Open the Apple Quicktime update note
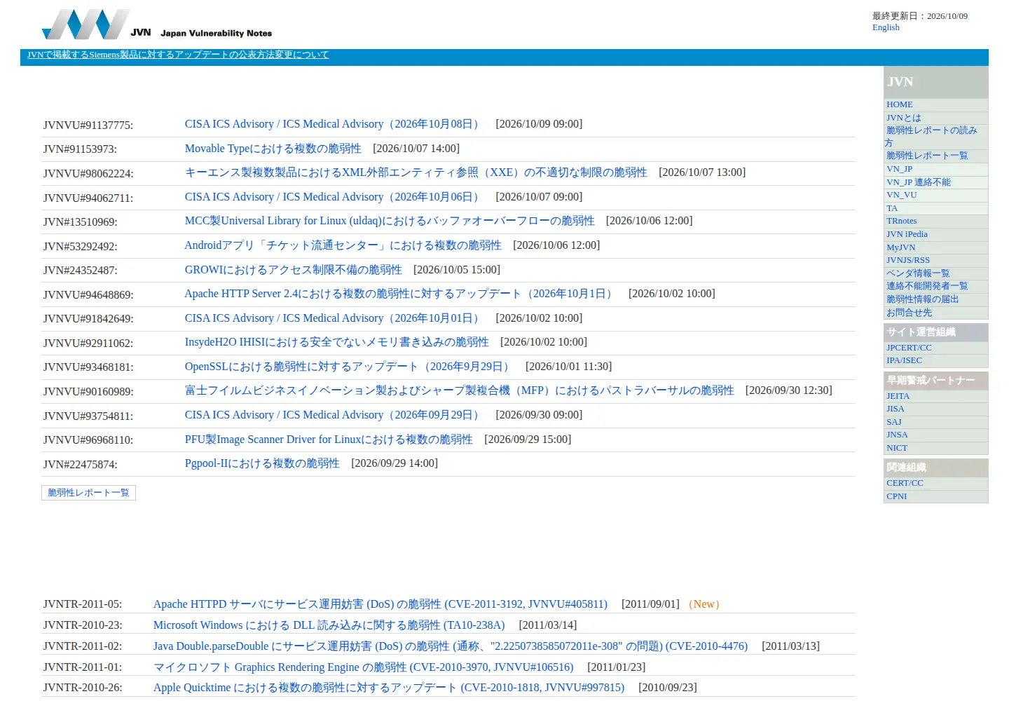Viewport: 1009px width, 701px height. tap(389, 688)
